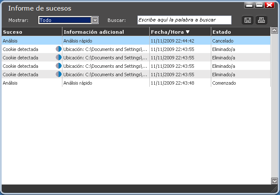The image size is (280, 195).
Task: Maximize the Informe de sucesos window
Action: pyautogui.click(x=259, y=5)
